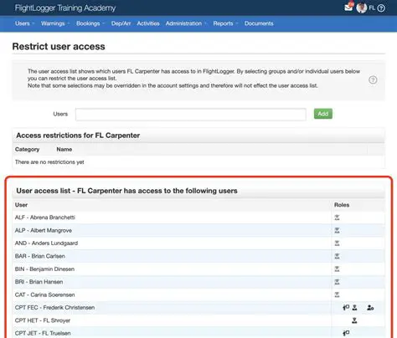Click the User column header
This screenshot has height=338, width=397.
coord(21,205)
